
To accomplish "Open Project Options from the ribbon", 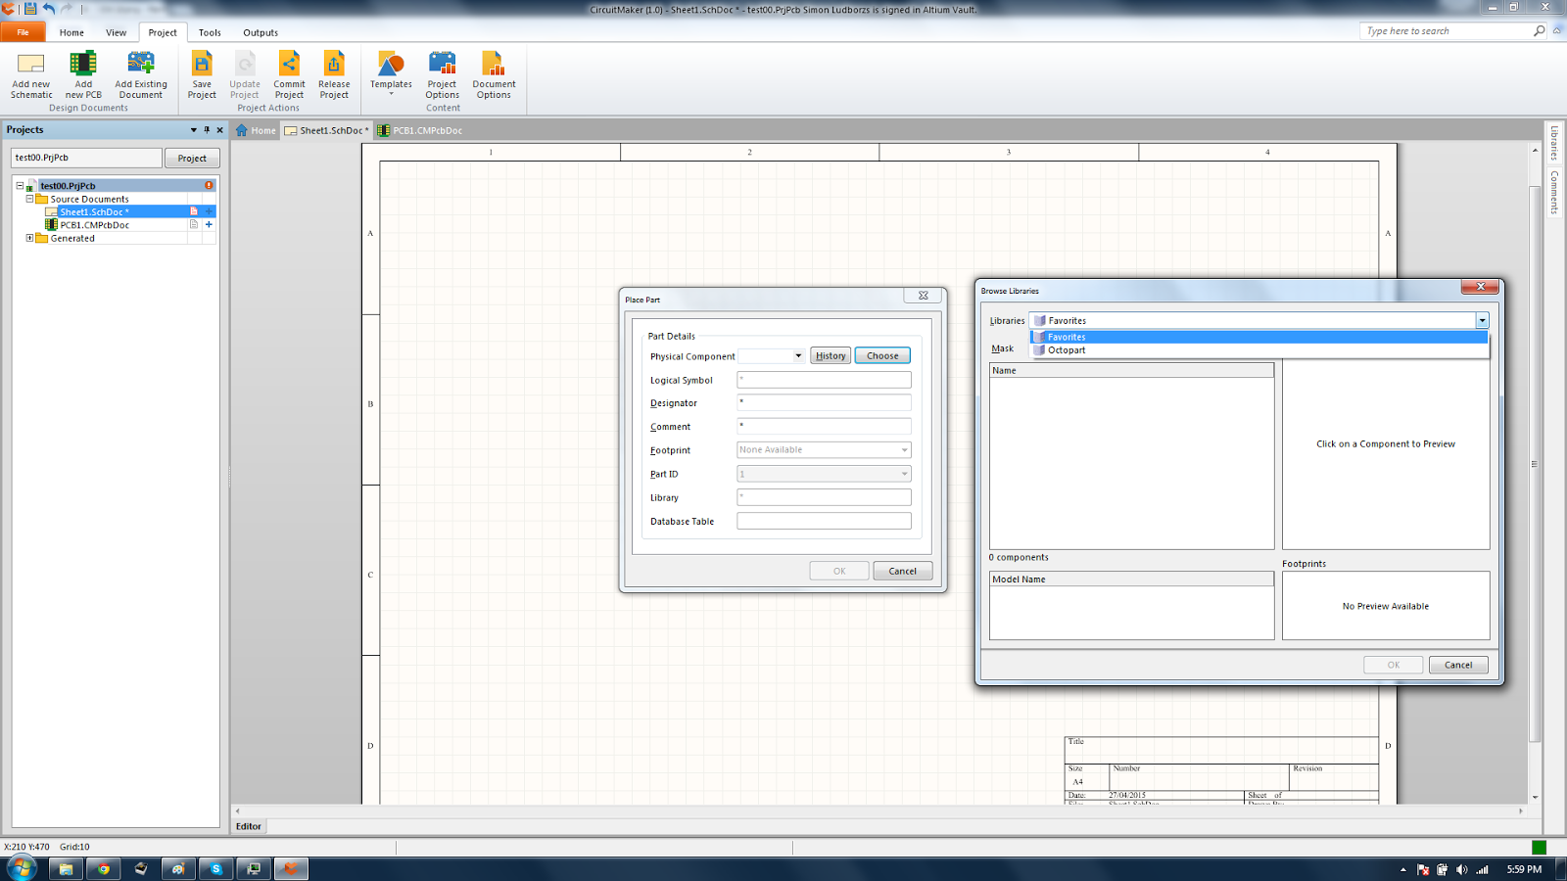I will pos(443,74).
